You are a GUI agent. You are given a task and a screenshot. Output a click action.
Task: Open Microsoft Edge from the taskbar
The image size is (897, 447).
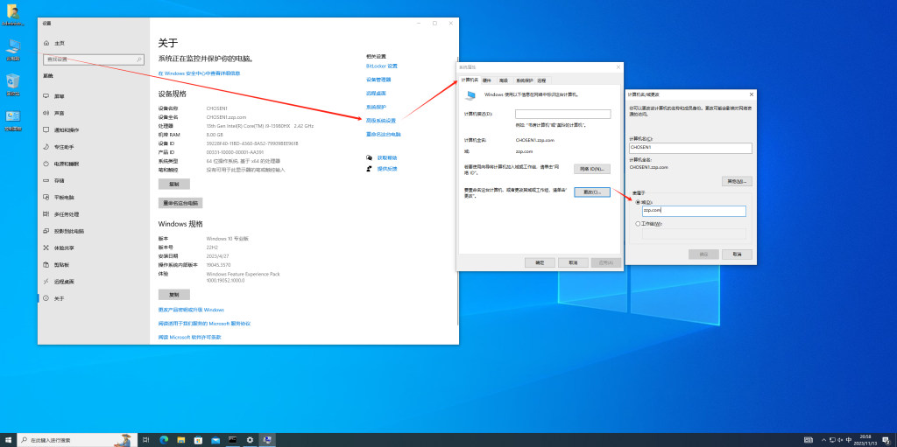(x=163, y=439)
